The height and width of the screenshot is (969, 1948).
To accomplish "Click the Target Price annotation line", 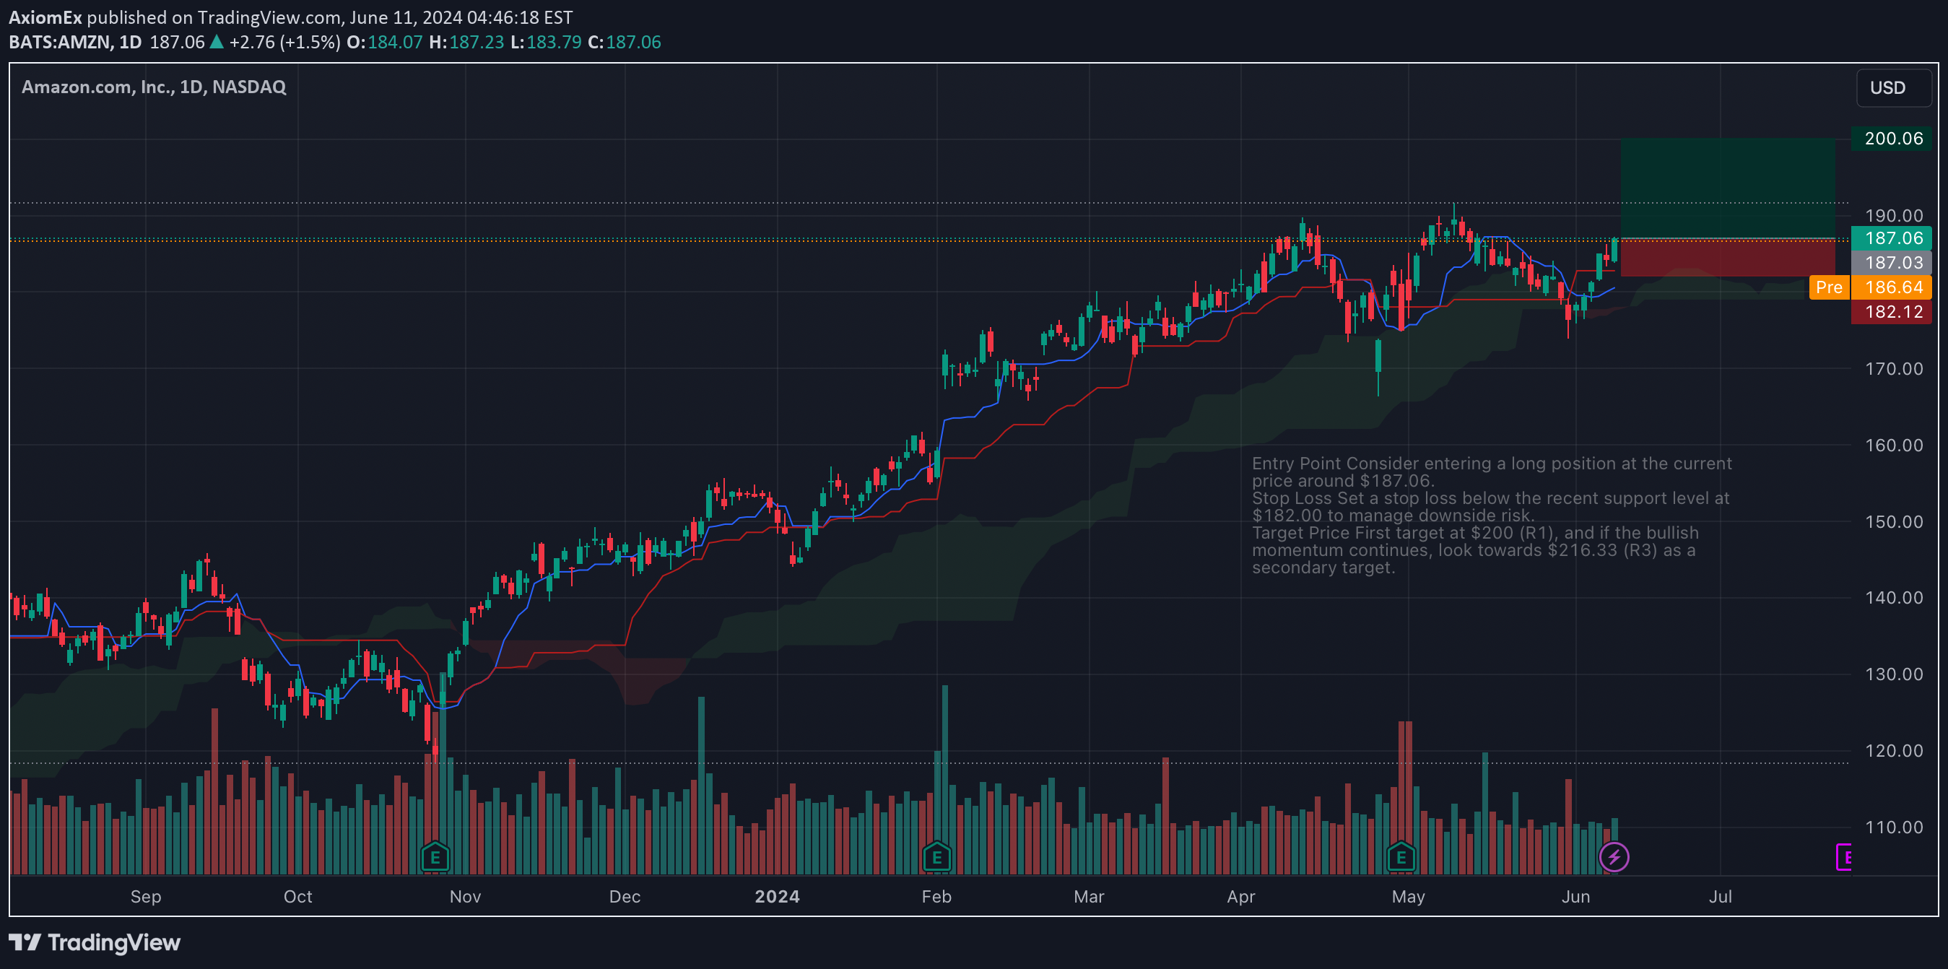I will (1474, 550).
